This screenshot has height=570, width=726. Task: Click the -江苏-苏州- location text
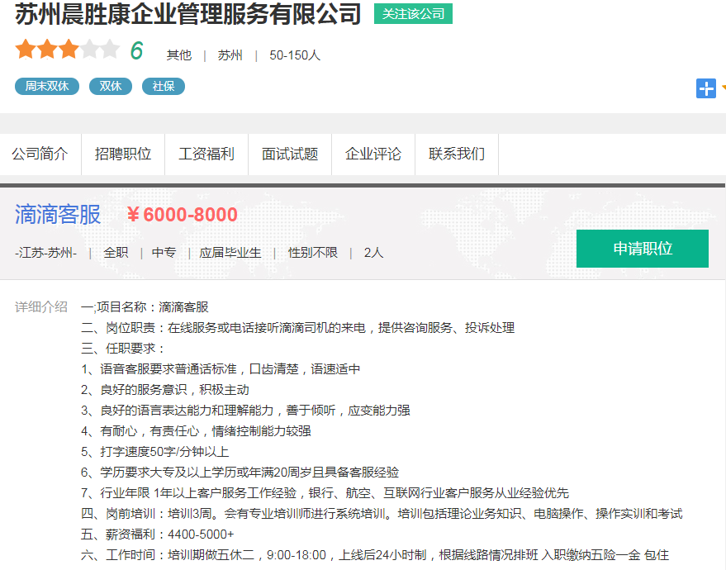coord(45,253)
